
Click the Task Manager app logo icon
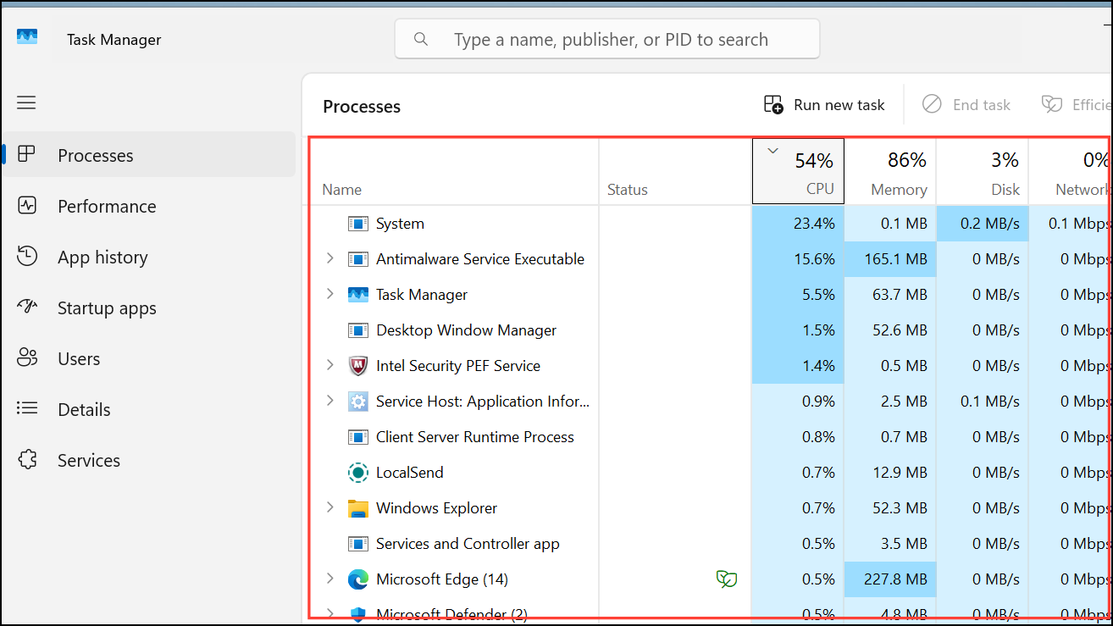[x=27, y=36]
